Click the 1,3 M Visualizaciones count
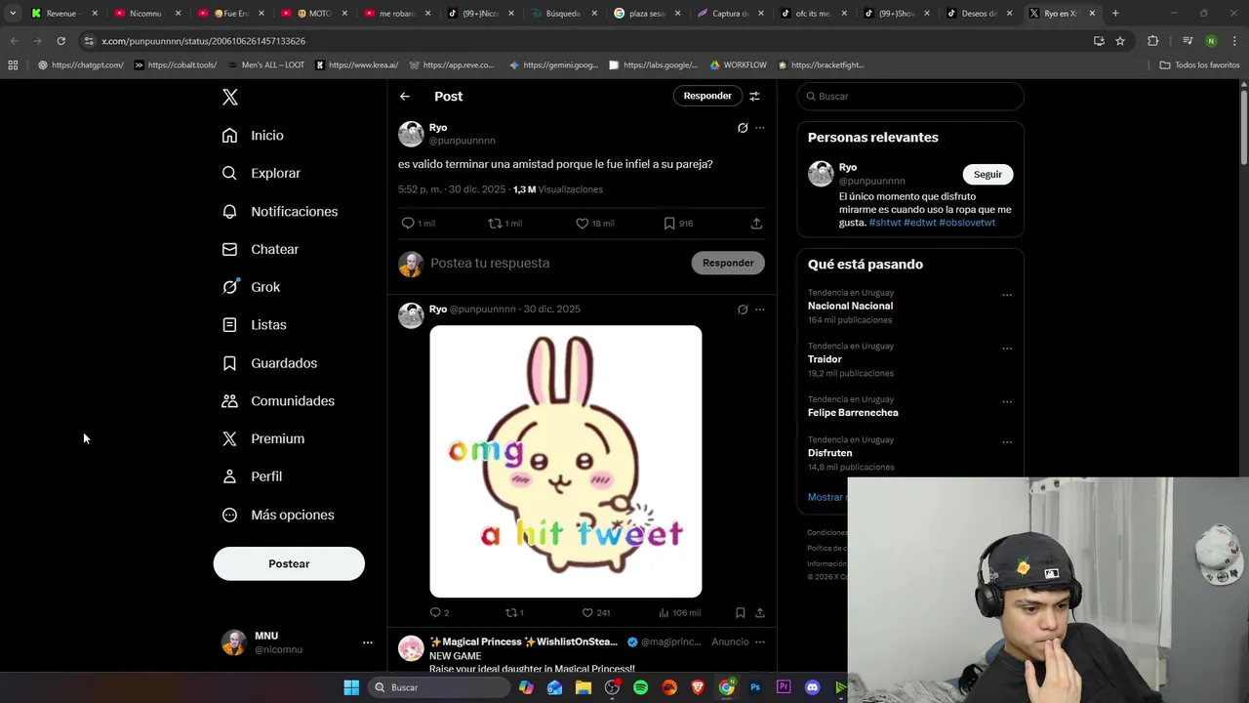 point(558,189)
